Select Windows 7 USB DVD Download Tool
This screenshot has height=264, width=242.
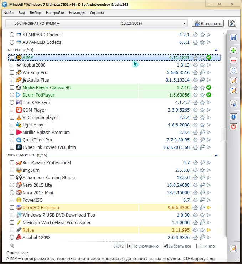[114, 215]
